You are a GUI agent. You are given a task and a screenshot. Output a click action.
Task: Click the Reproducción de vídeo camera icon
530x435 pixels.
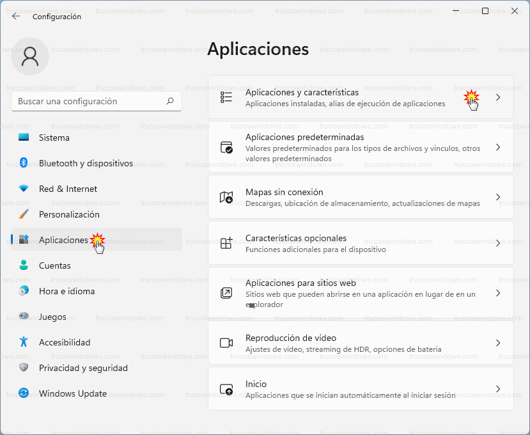[226, 343]
